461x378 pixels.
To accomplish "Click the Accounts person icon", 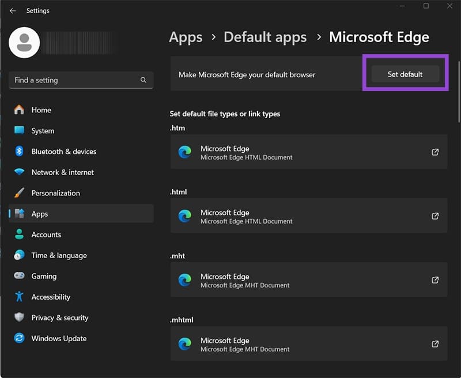I will (19, 235).
